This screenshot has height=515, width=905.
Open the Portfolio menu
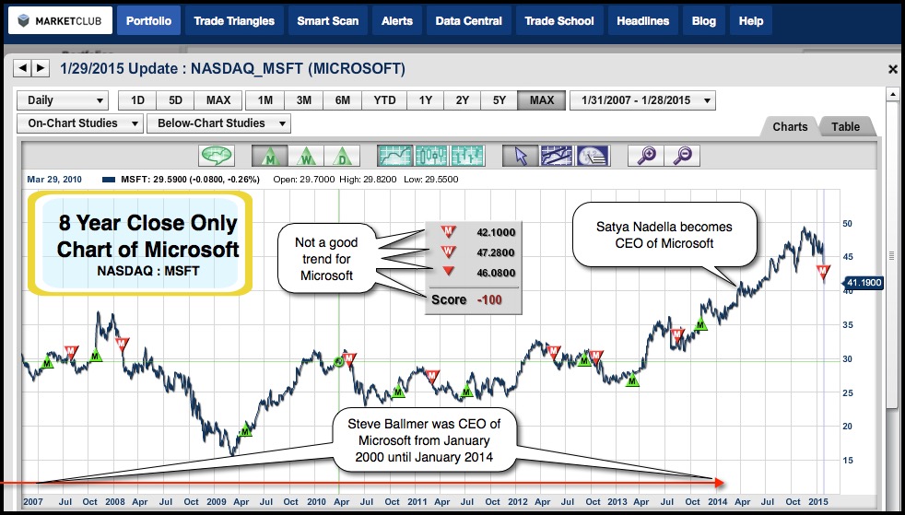click(149, 21)
